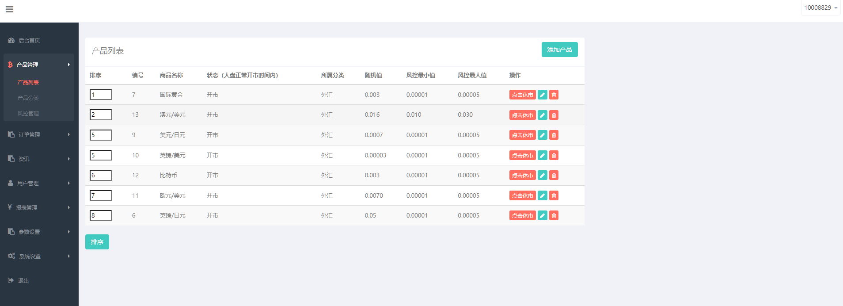Expand the 用户管理 sidebar menu

click(x=39, y=183)
